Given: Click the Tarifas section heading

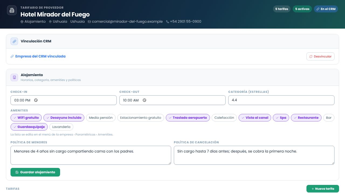Looking at the screenshot, I should point(13,189).
